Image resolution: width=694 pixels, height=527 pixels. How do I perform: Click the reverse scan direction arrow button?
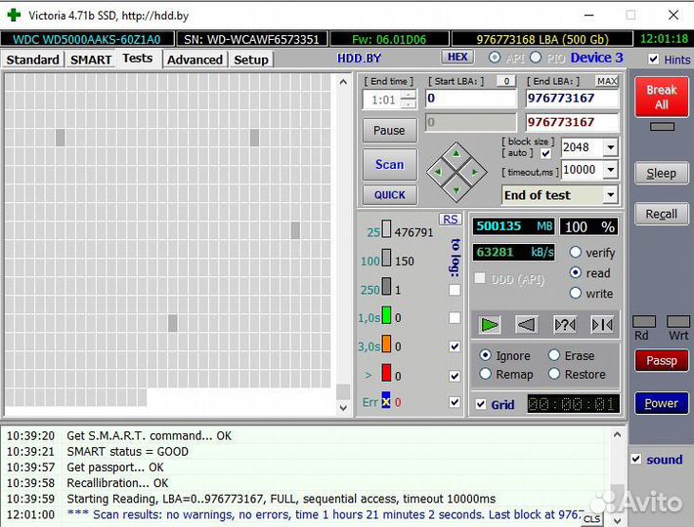coord(527,325)
